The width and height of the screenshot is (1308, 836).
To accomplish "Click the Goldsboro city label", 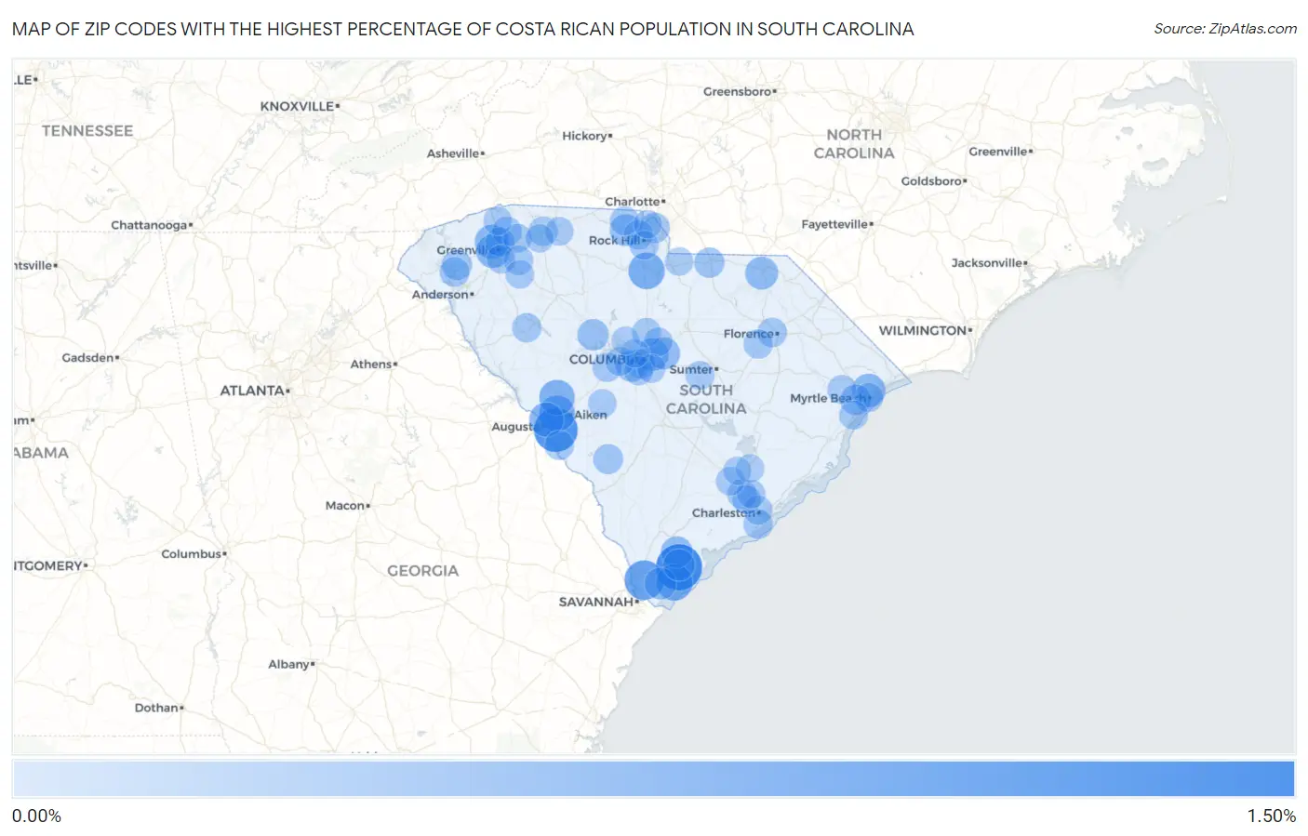I will point(934,180).
